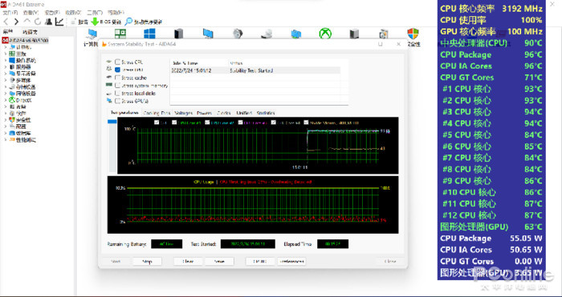Open the black server tower icon in the main pane

pyautogui.click(x=178, y=34)
